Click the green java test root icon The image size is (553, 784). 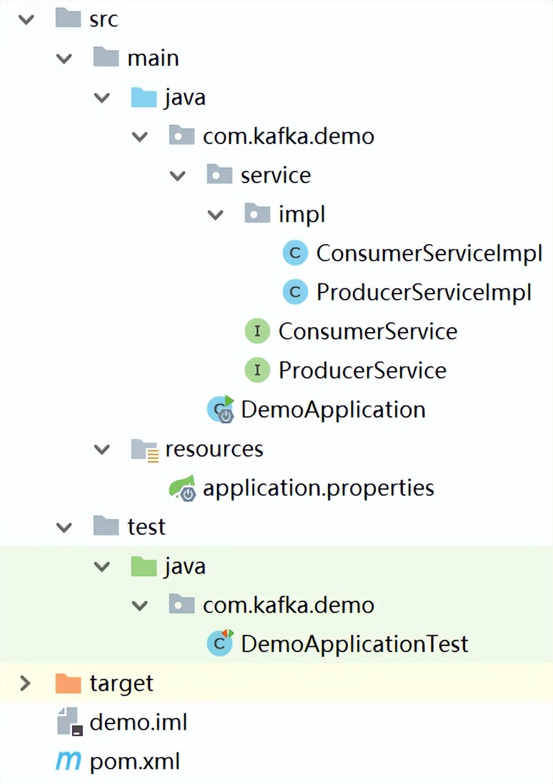tap(144, 565)
